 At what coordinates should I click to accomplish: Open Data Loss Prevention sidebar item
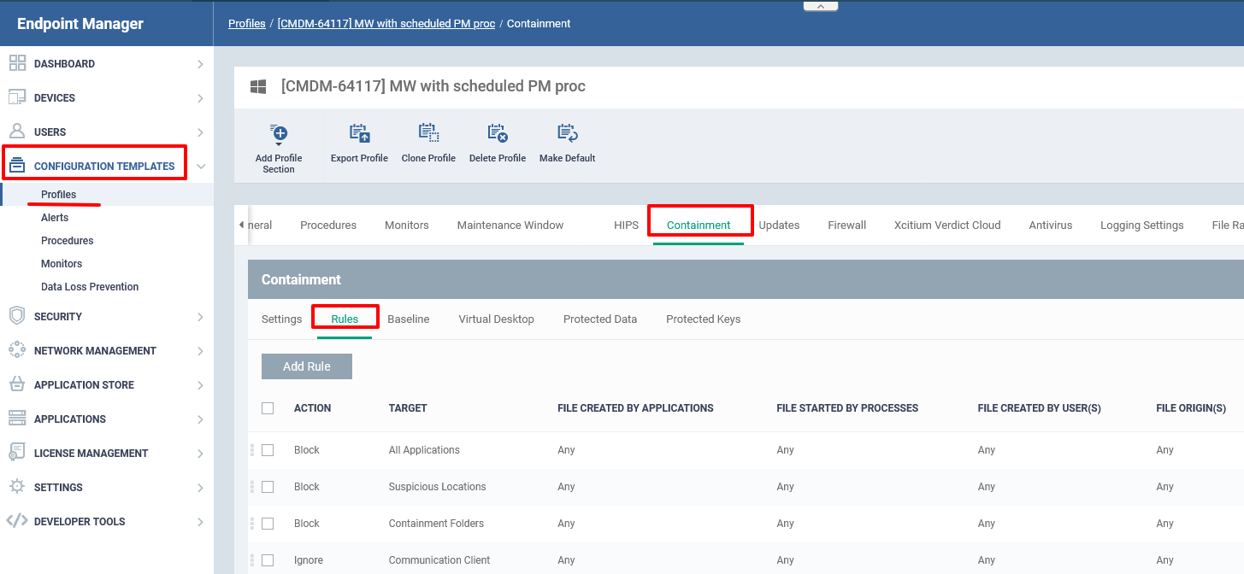click(x=90, y=287)
